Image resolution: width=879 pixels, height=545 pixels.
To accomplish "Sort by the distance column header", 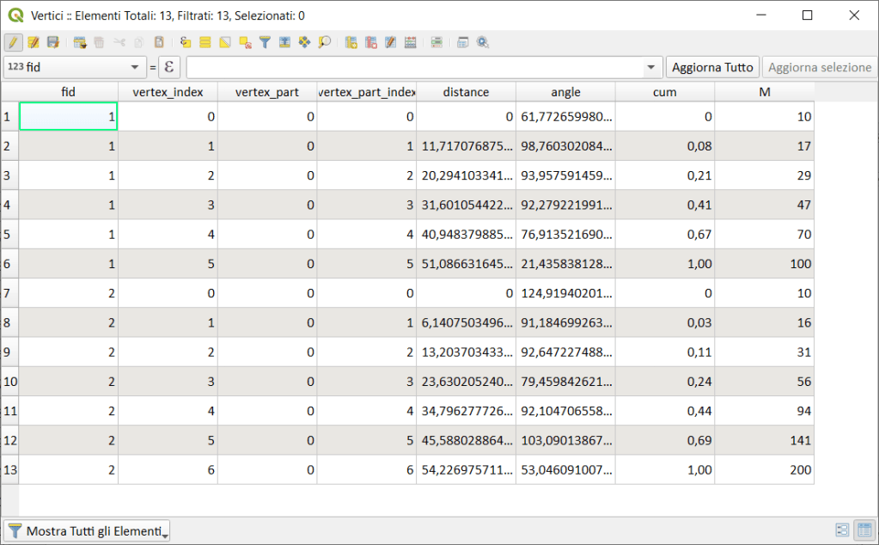I will 466,92.
